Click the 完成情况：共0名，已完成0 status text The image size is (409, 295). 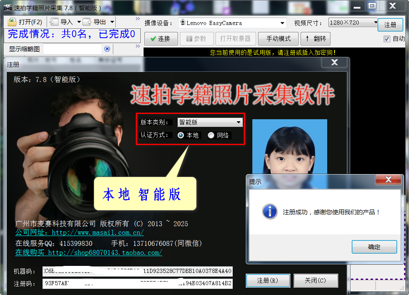coord(72,34)
